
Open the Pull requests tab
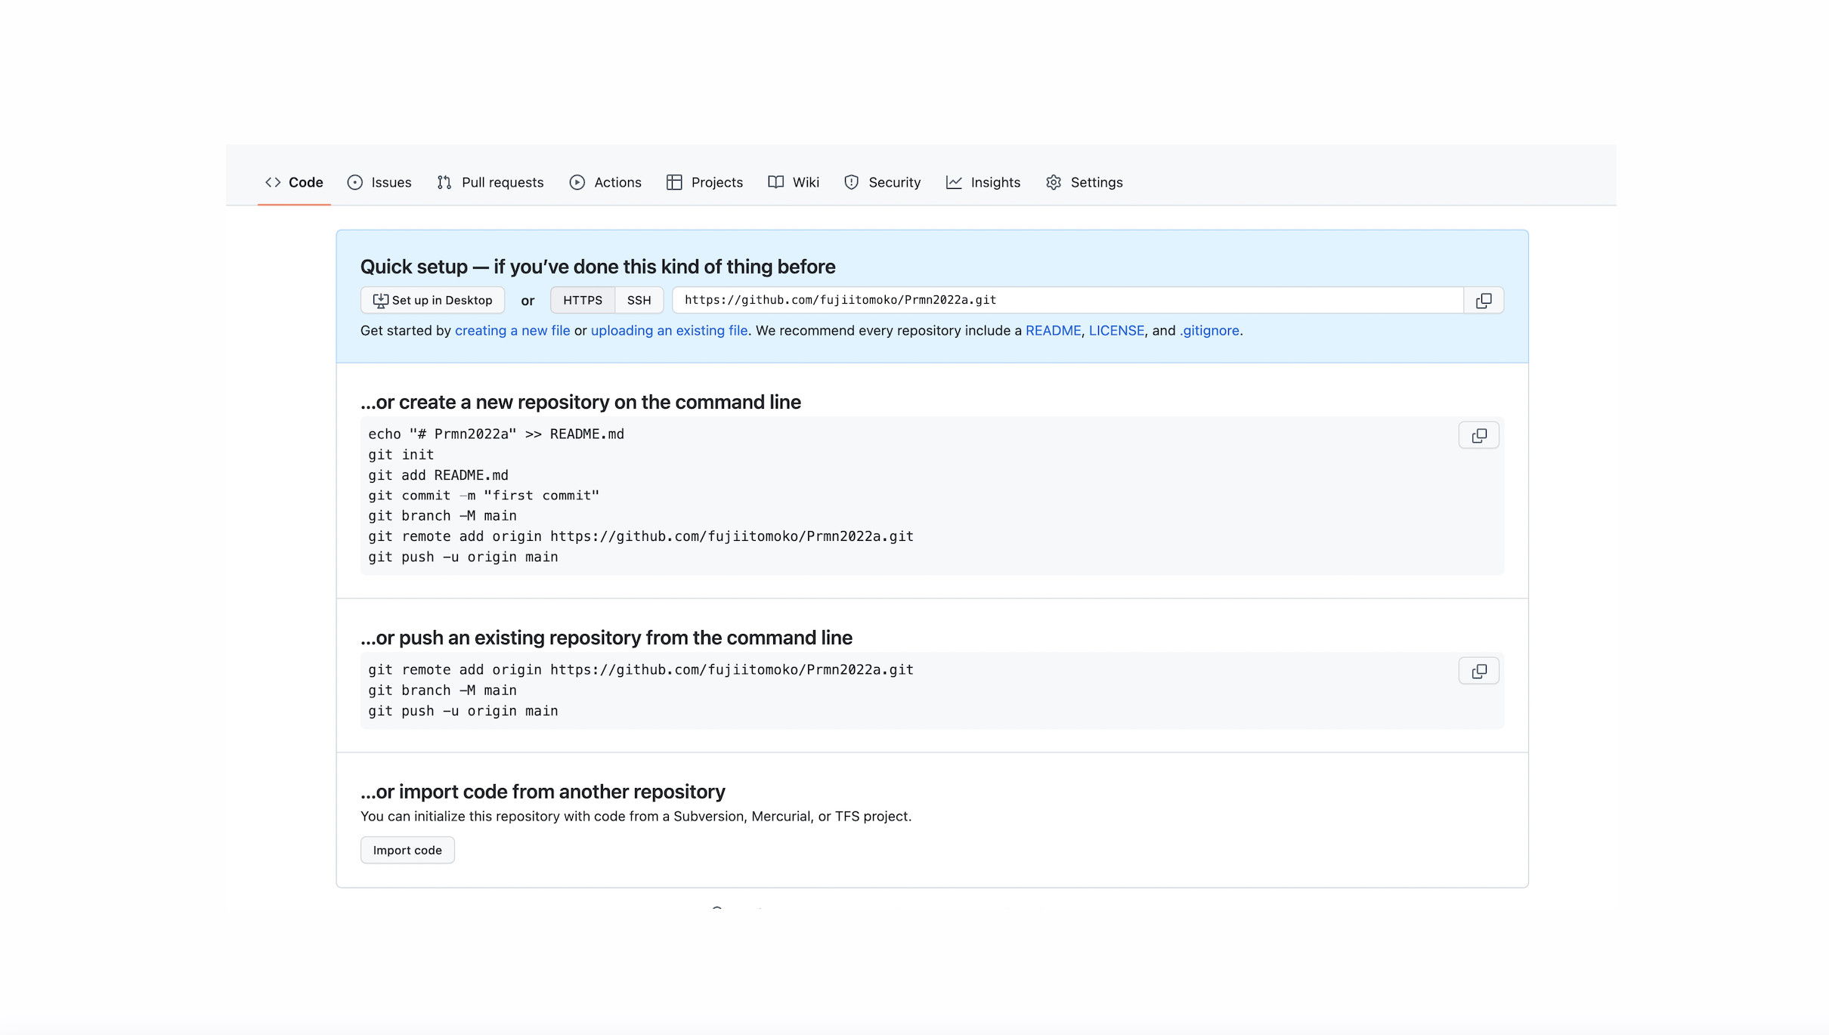pos(491,182)
